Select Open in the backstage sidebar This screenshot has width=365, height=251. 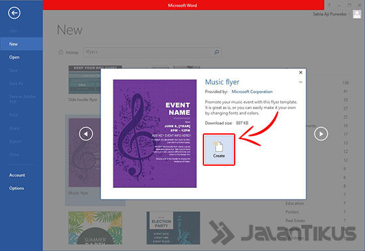coord(22,57)
